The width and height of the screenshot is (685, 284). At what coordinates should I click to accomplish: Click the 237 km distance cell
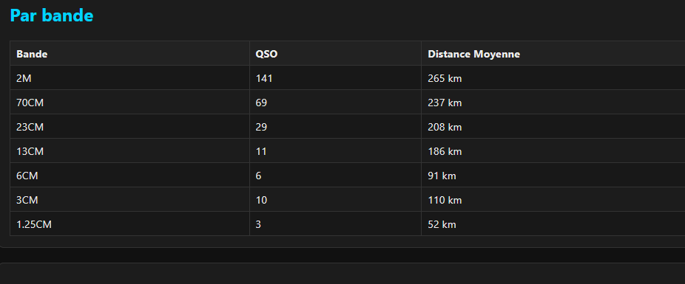[x=553, y=103]
